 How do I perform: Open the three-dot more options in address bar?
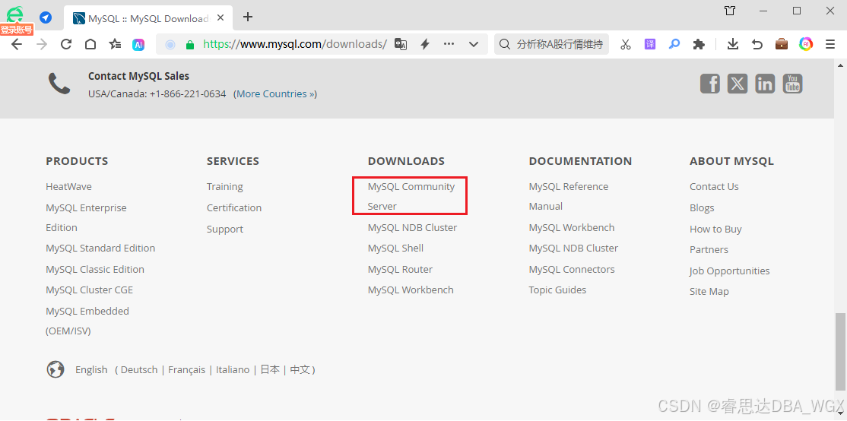point(449,44)
